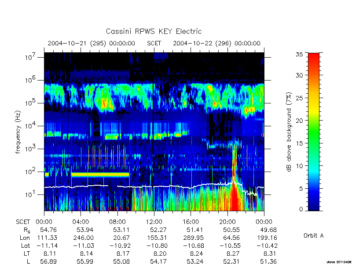Click the yellow 80 Hz band after 04:00

click(100, 174)
